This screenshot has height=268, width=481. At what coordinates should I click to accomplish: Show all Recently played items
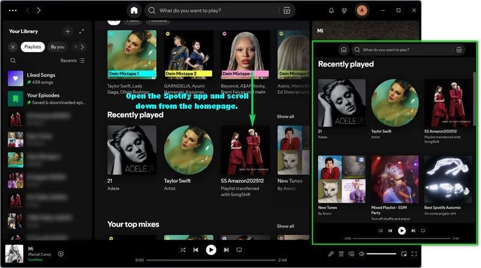point(285,117)
